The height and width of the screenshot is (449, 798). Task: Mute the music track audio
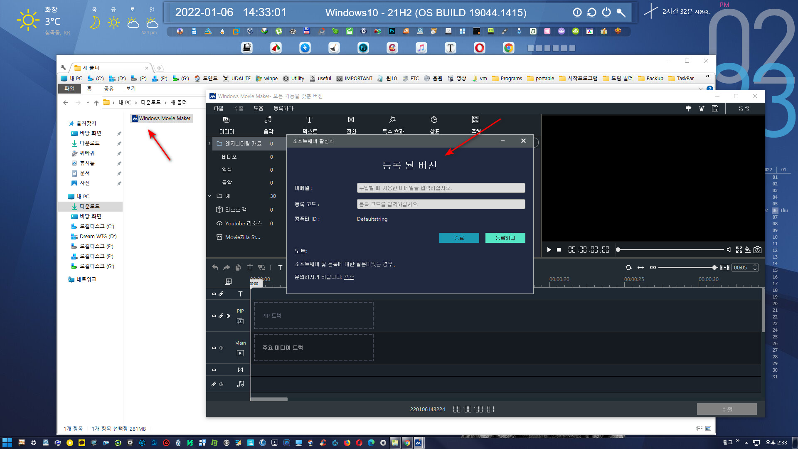click(x=221, y=384)
